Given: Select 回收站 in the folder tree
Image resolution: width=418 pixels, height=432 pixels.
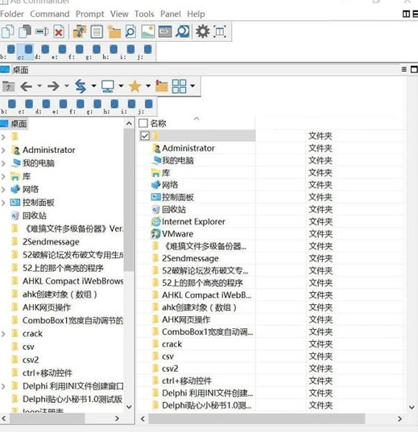Looking at the screenshot, I should coord(34,216).
